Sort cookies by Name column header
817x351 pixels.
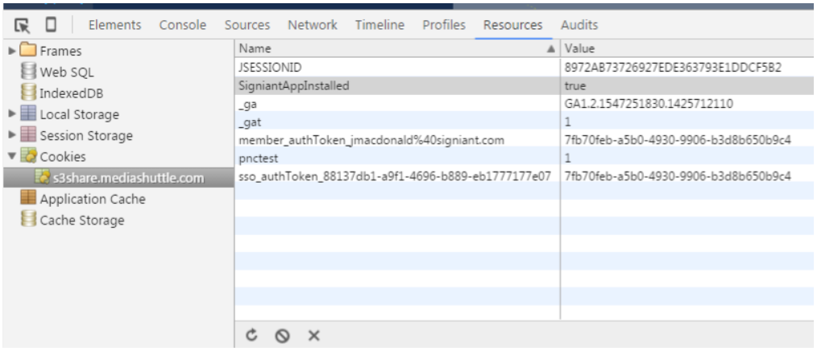(x=397, y=48)
